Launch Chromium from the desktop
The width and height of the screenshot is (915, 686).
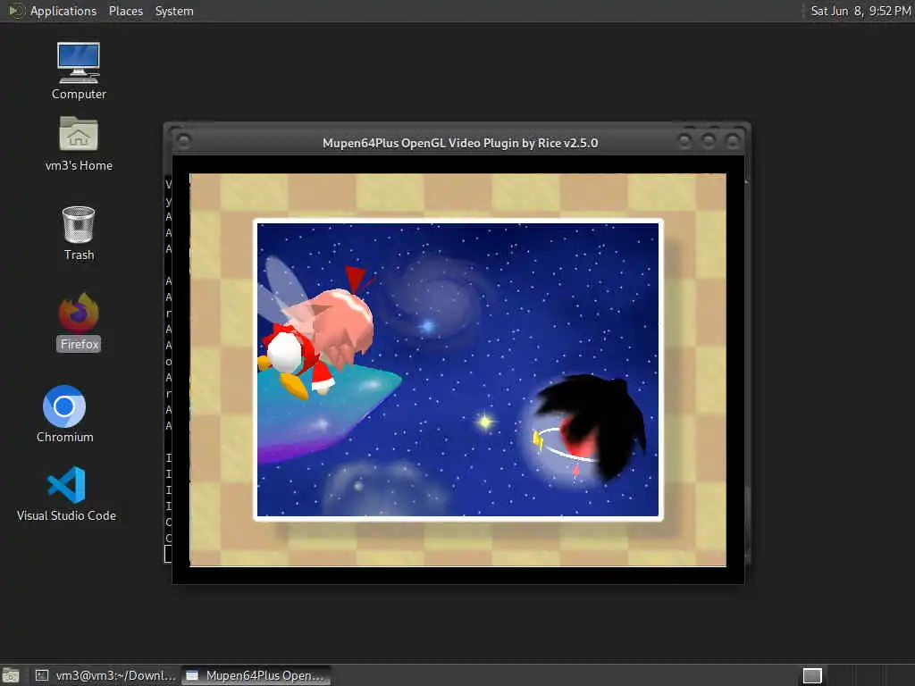click(64, 414)
